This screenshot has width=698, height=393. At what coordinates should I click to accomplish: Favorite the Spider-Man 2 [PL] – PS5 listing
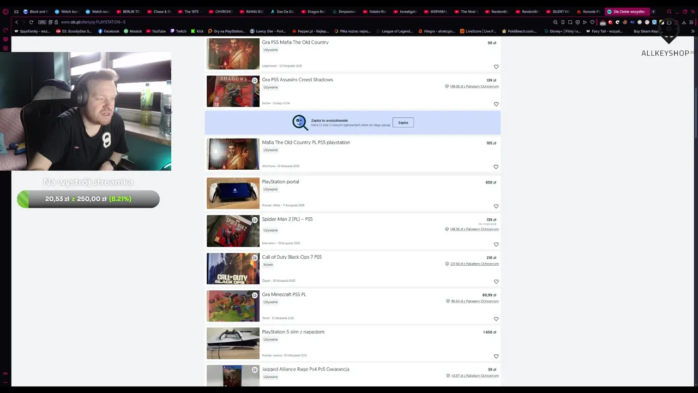(496, 245)
